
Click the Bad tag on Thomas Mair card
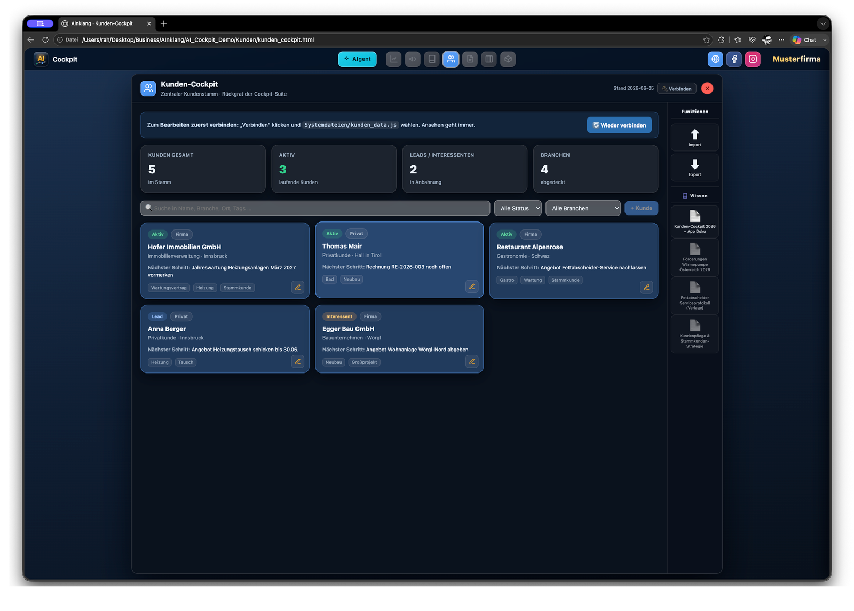(x=329, y=279)
